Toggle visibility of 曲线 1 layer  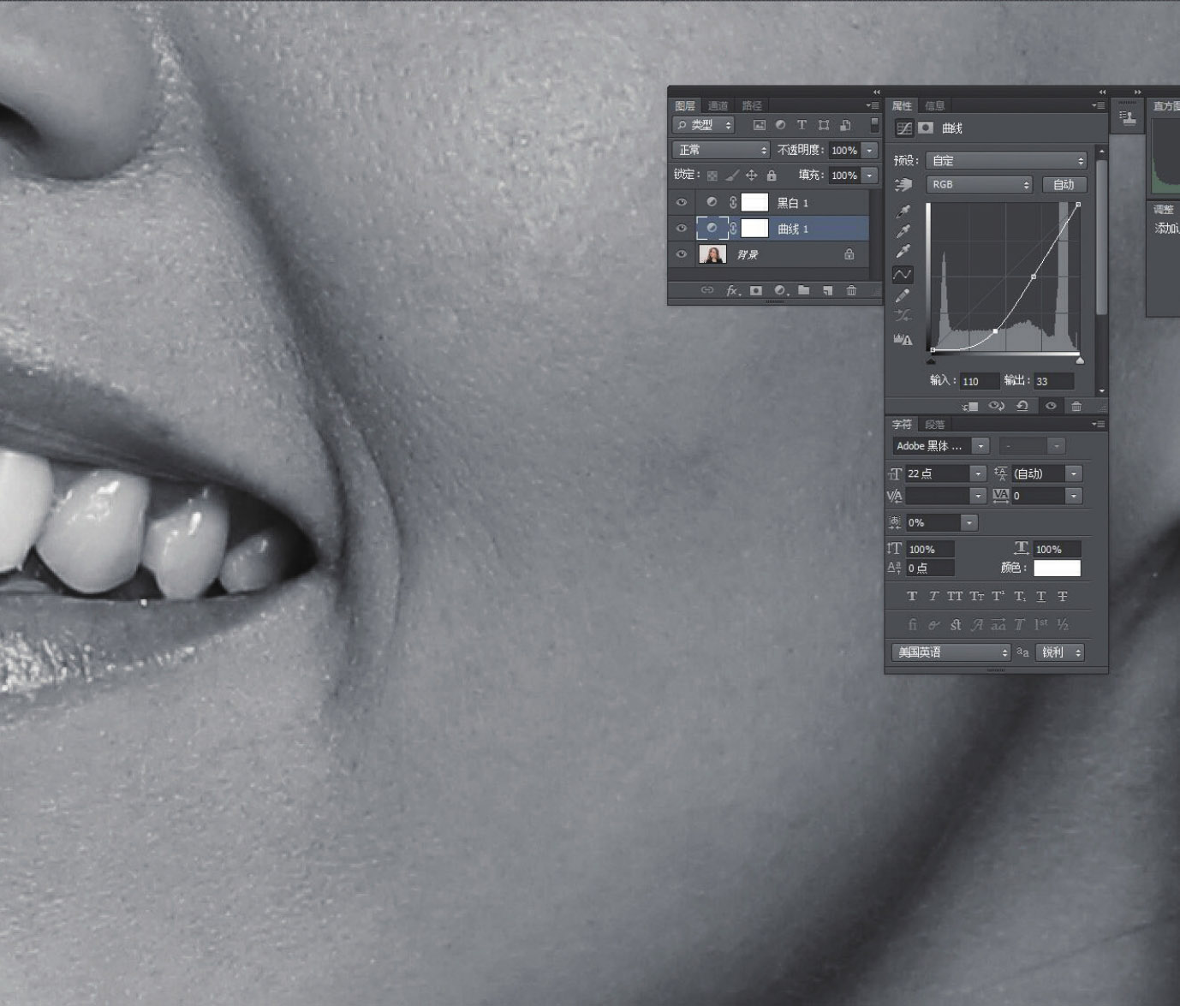[682, 229]
